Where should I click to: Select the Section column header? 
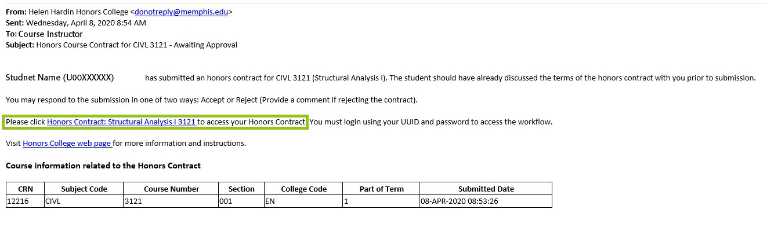pos(241,189)
